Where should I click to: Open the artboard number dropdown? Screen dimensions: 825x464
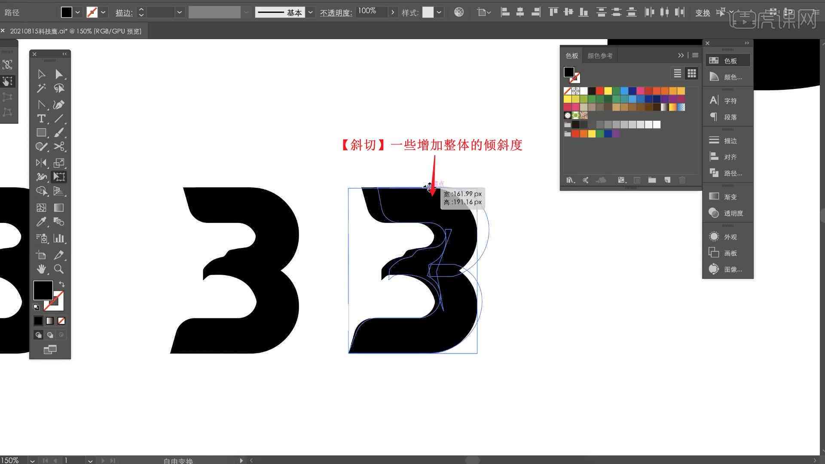pyautogui.click(x=90, y=460)
